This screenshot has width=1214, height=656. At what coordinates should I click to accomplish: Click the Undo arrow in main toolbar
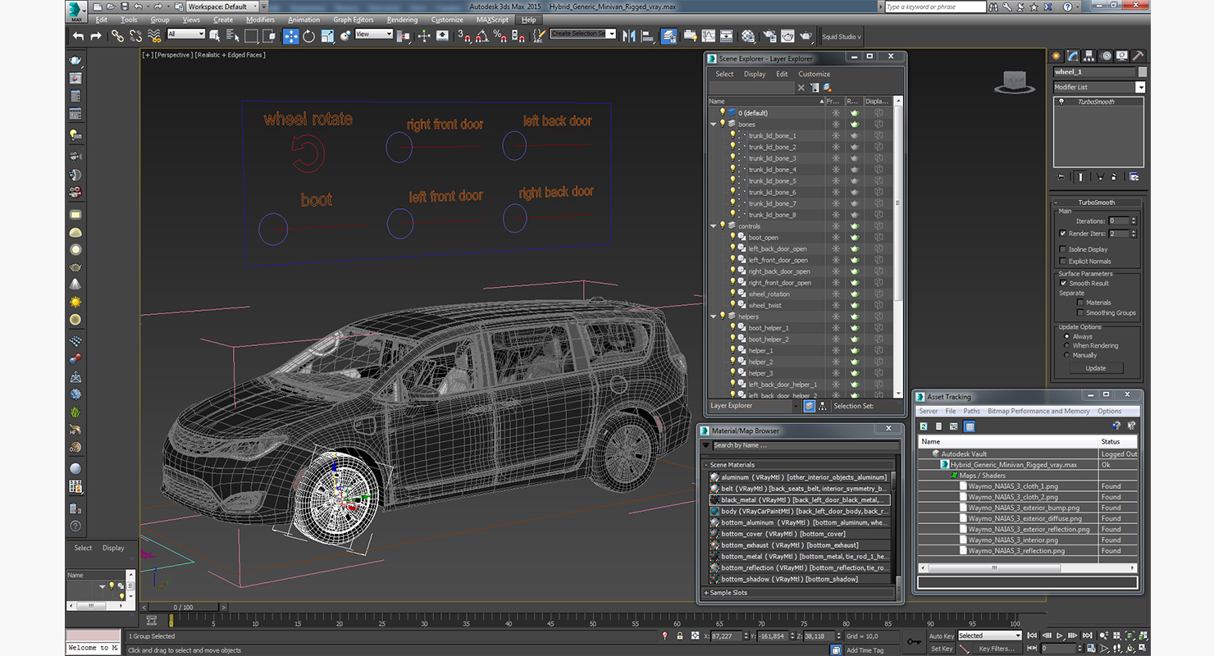78,36
